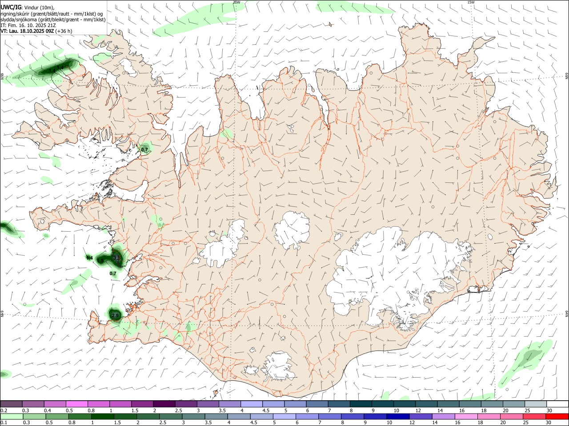This screenshot has width=569, height=426.
Task: Click the '0.1' label under the lower legend row
Action: (x=4, y=423)
